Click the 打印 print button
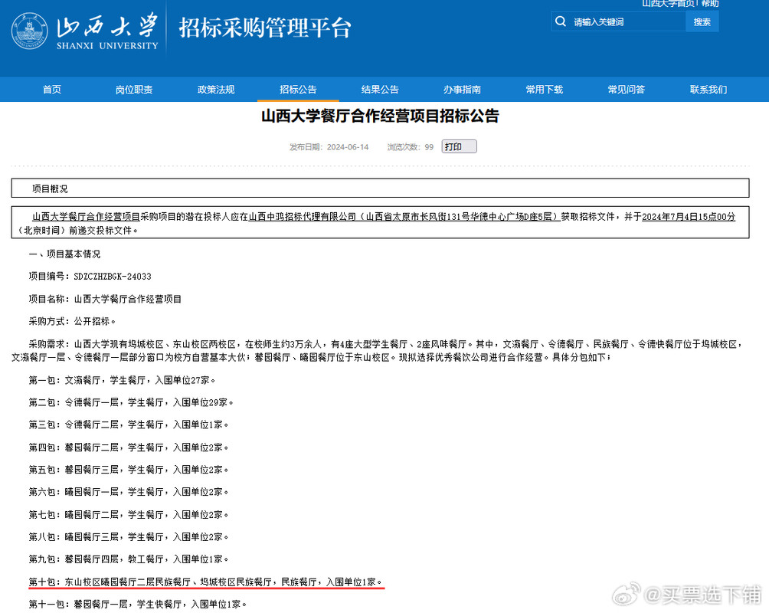The height and width of the screenshot is (613, 769). coord(459,147)
